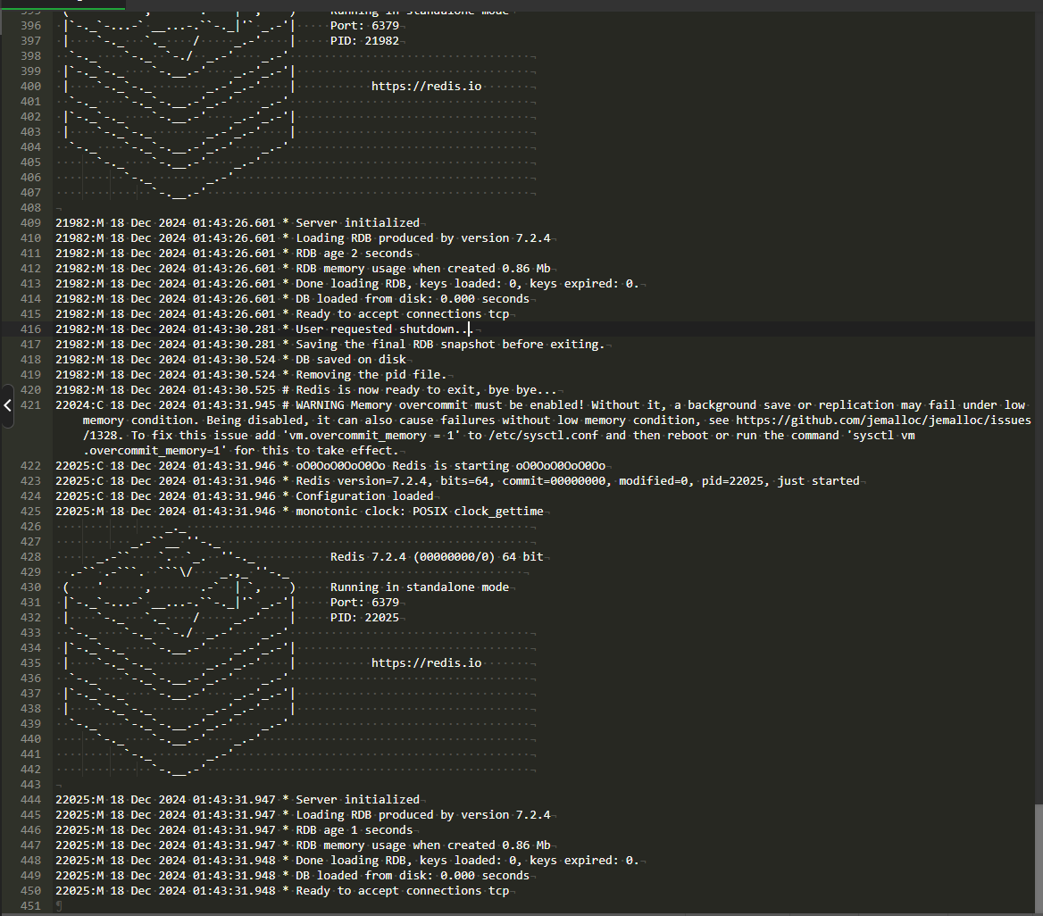The height and width of the screenshot is (916, 1043).
Task: Click "Done loading RDB" on line 413
Action: (354, 284)
